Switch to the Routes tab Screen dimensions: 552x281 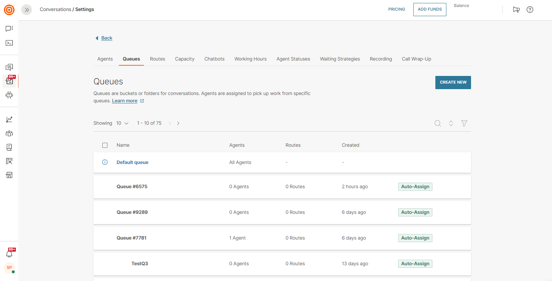click(x=158, y=59)
